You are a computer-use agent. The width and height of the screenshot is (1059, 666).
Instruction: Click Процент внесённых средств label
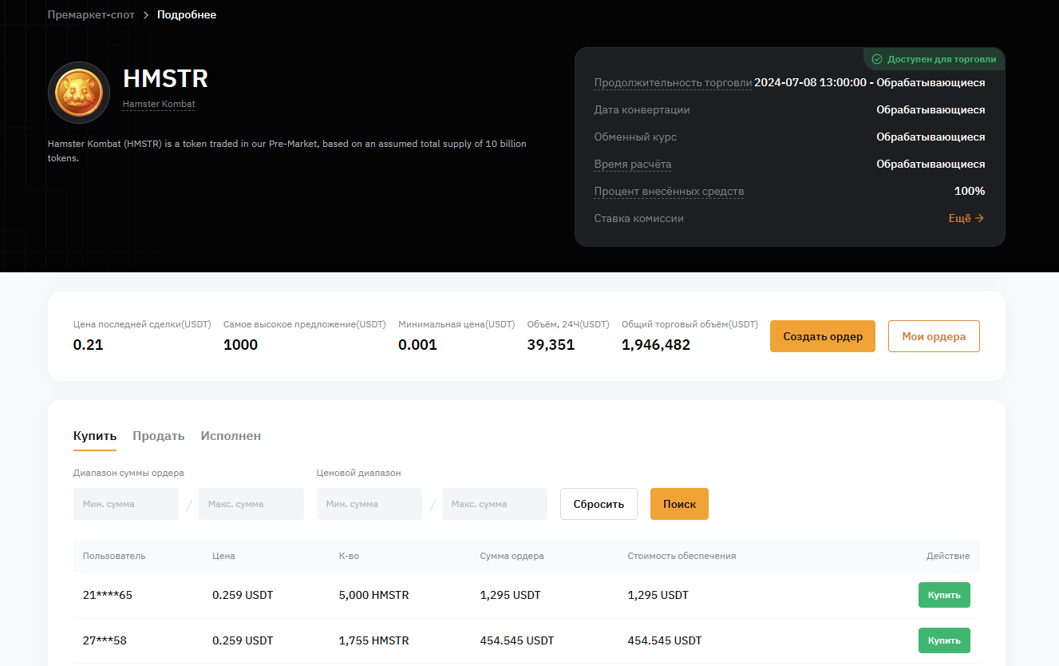click(x=669, y=192)
